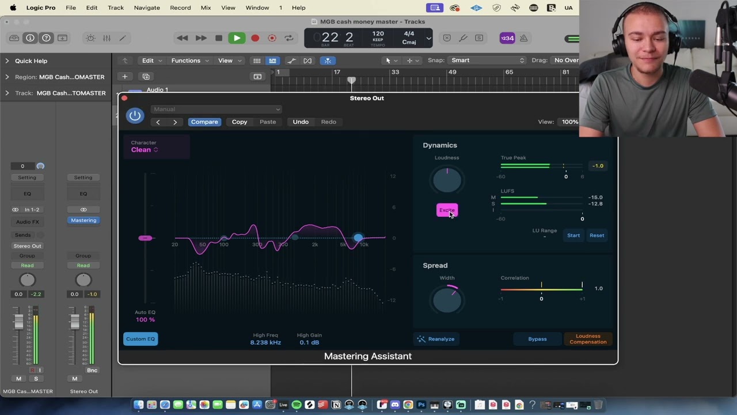
Task: Open the LCD display mode dropdown arrow
Action: [428, 39]
